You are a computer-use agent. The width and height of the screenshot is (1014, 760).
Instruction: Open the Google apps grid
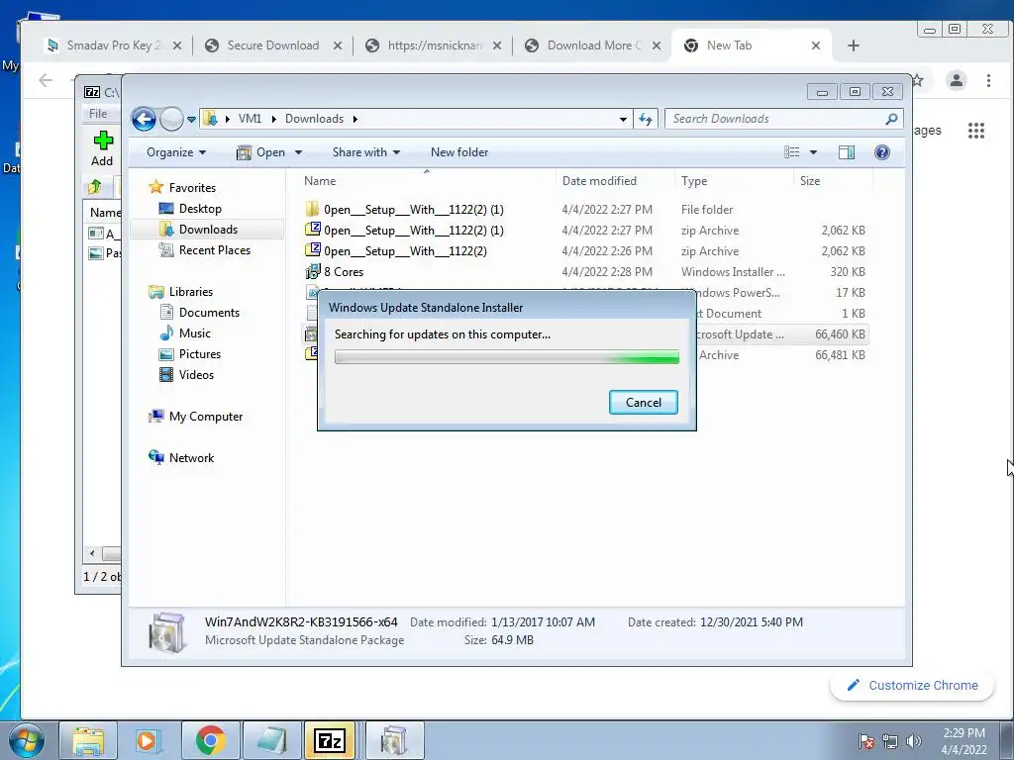coord(975,130)
